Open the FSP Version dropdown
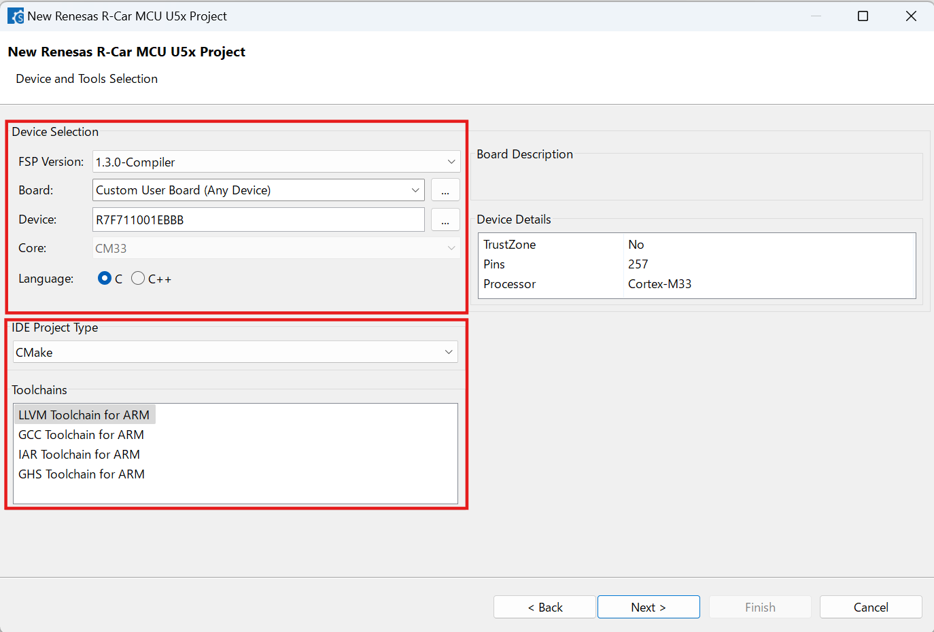This screenshot has width=934, height=632. pyautogui.click(x=276, y=162)
